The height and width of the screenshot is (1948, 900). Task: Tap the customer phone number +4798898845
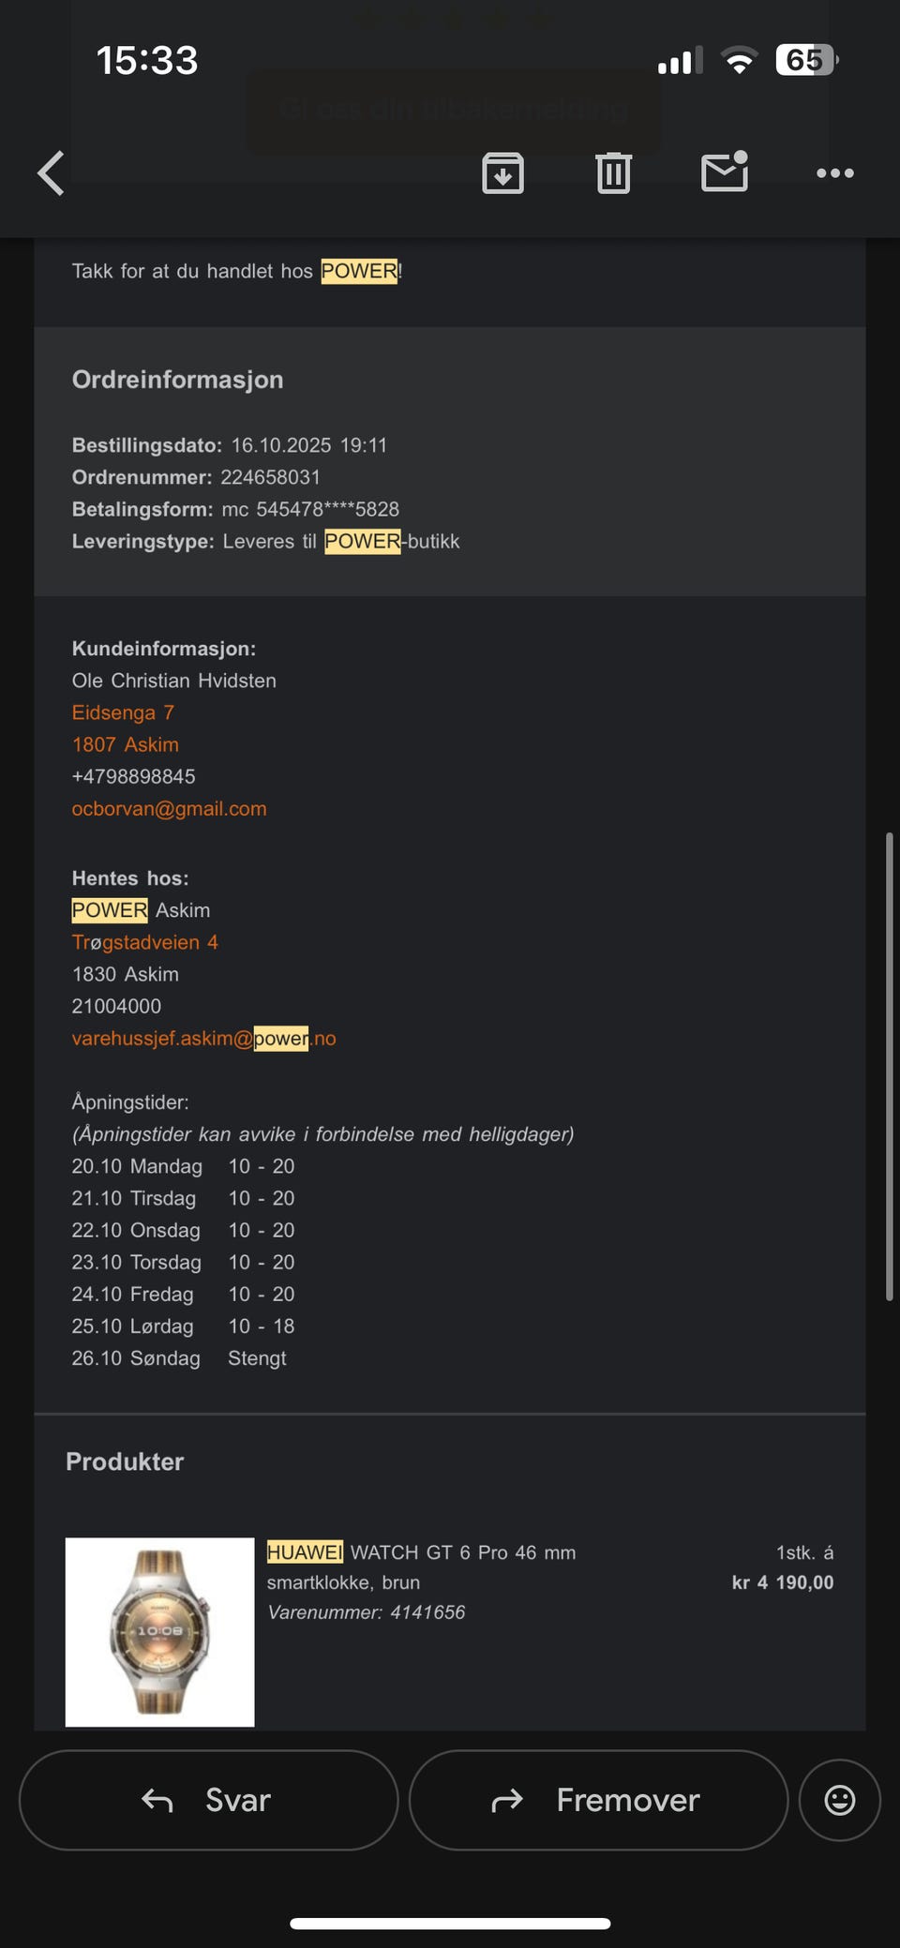pyautogui.click(x=133, y=776)
